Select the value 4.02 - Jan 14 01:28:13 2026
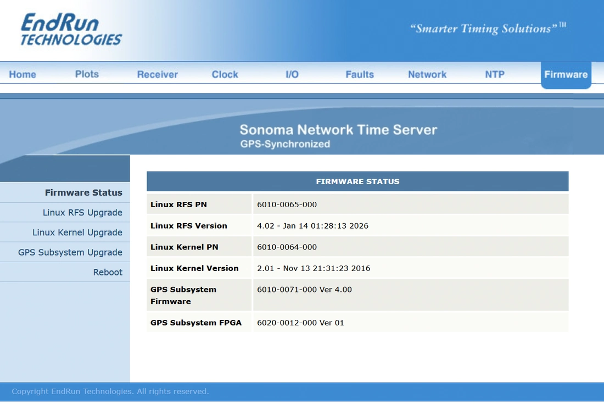 [x=313, y=225]
